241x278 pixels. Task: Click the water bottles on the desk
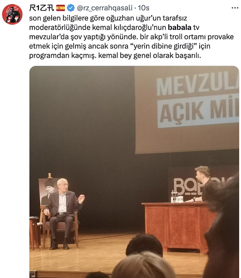click(174, 196)
